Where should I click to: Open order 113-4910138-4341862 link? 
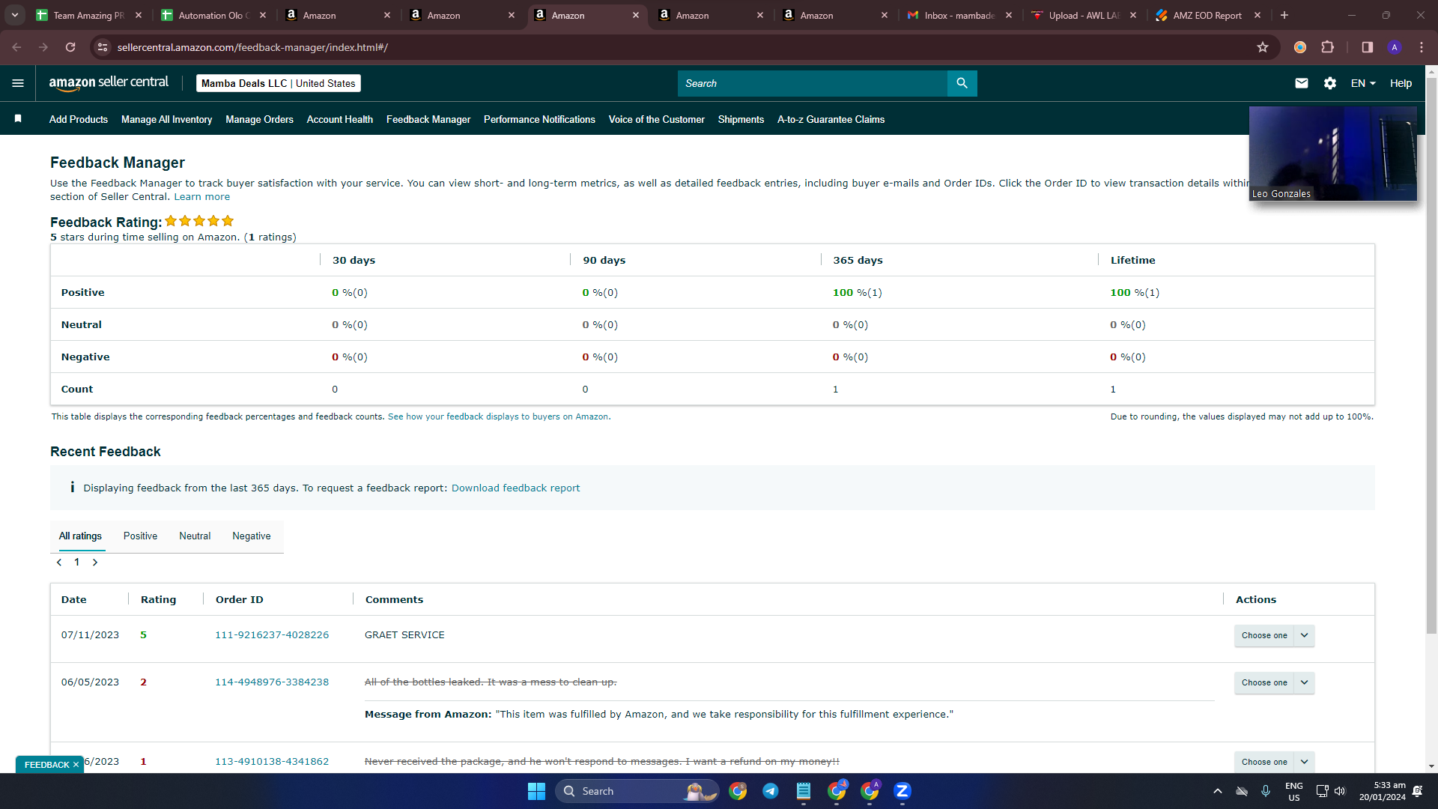[x=272, y=762]
